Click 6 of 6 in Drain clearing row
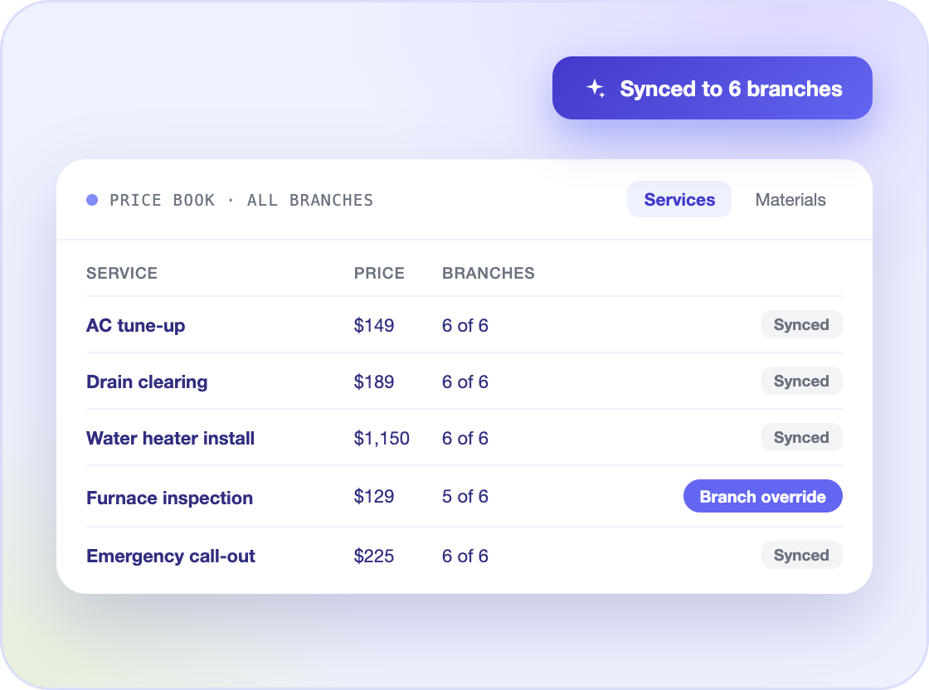 [x=465, y=381]
